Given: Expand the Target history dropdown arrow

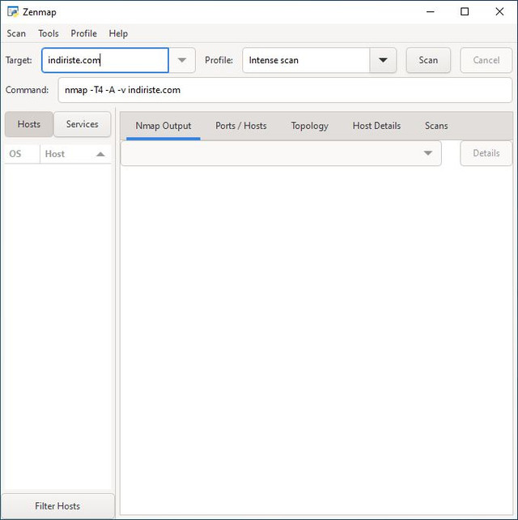Looking at the screenshot, I should [182, 61].
